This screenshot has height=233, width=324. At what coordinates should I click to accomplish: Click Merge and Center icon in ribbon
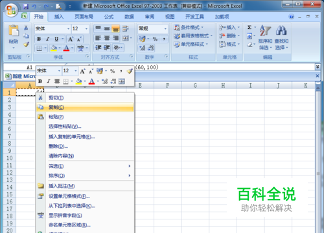(126, 38)
